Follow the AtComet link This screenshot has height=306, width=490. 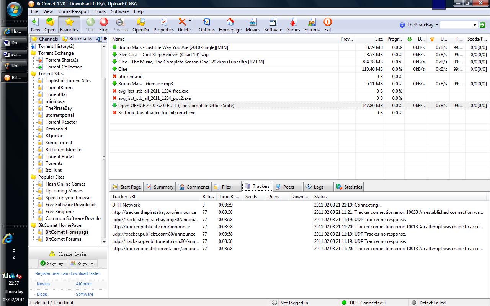83,284
